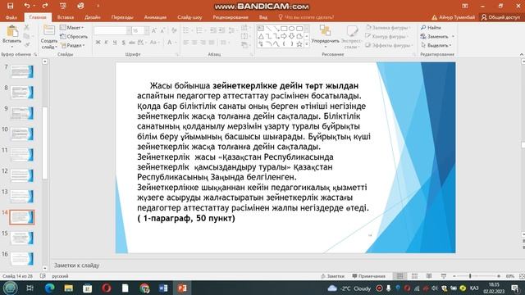Click the zoom slider handle
This screenshot has width=525, height=295.
470,276
